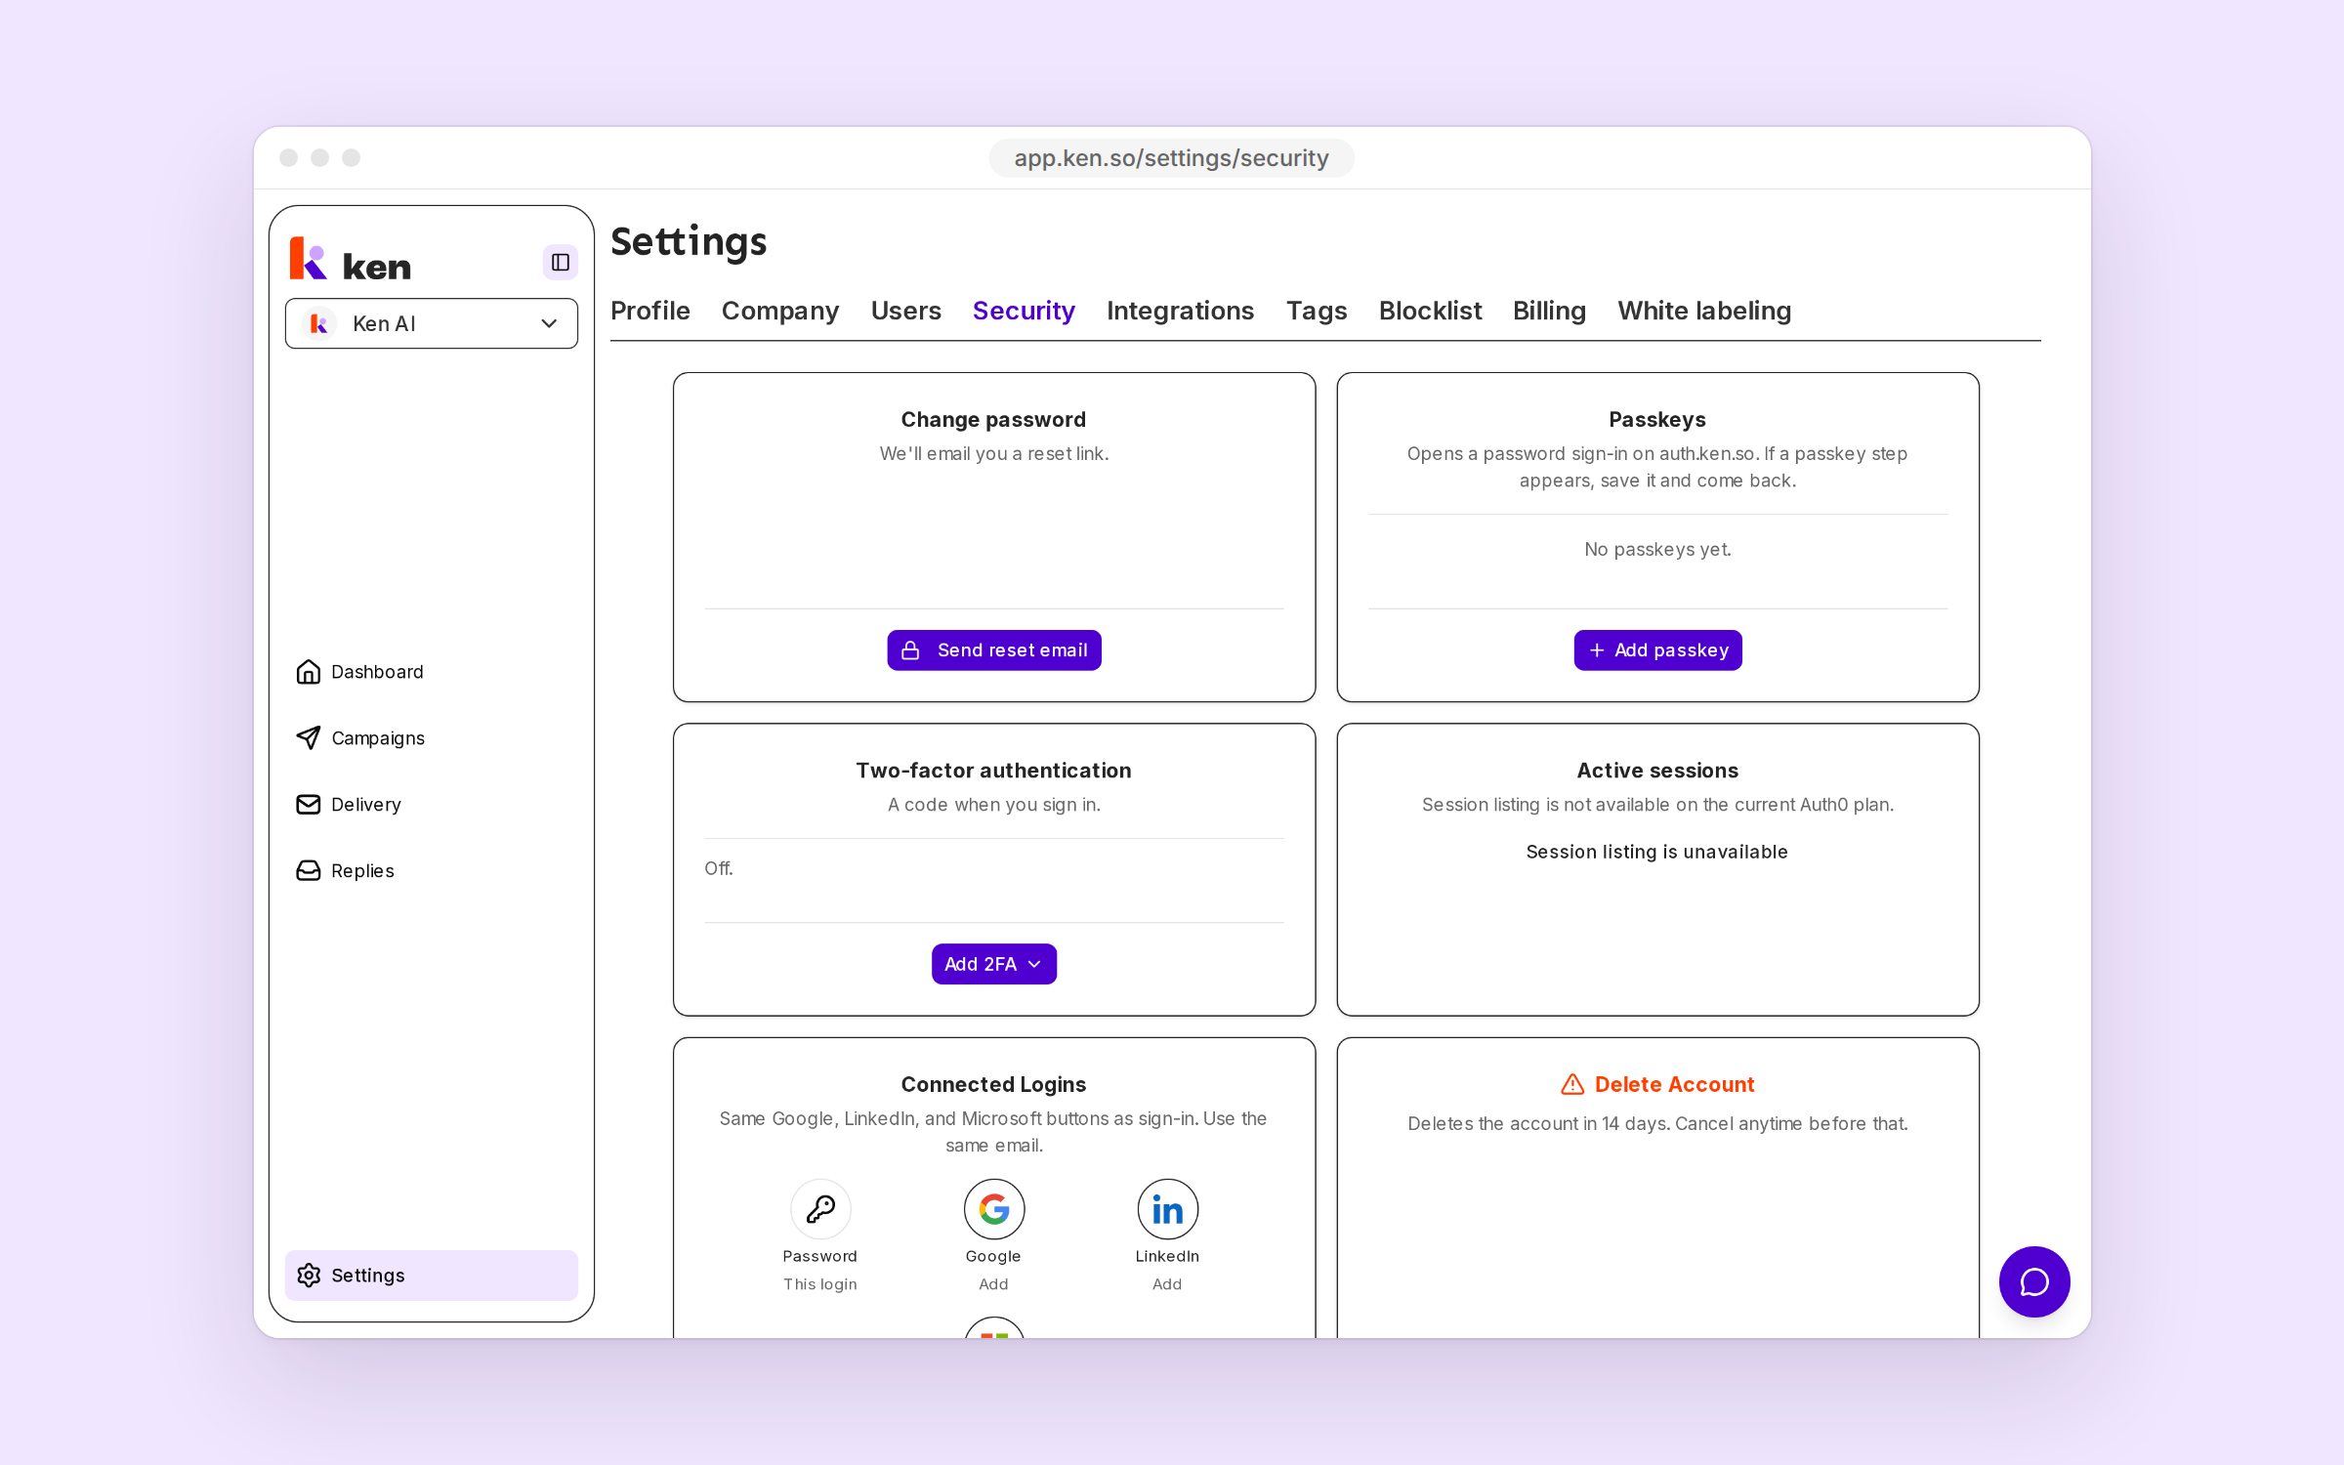The image size is (2344, 1465).
Task: Click 'Add' under Google
Action: (994, 1284)
